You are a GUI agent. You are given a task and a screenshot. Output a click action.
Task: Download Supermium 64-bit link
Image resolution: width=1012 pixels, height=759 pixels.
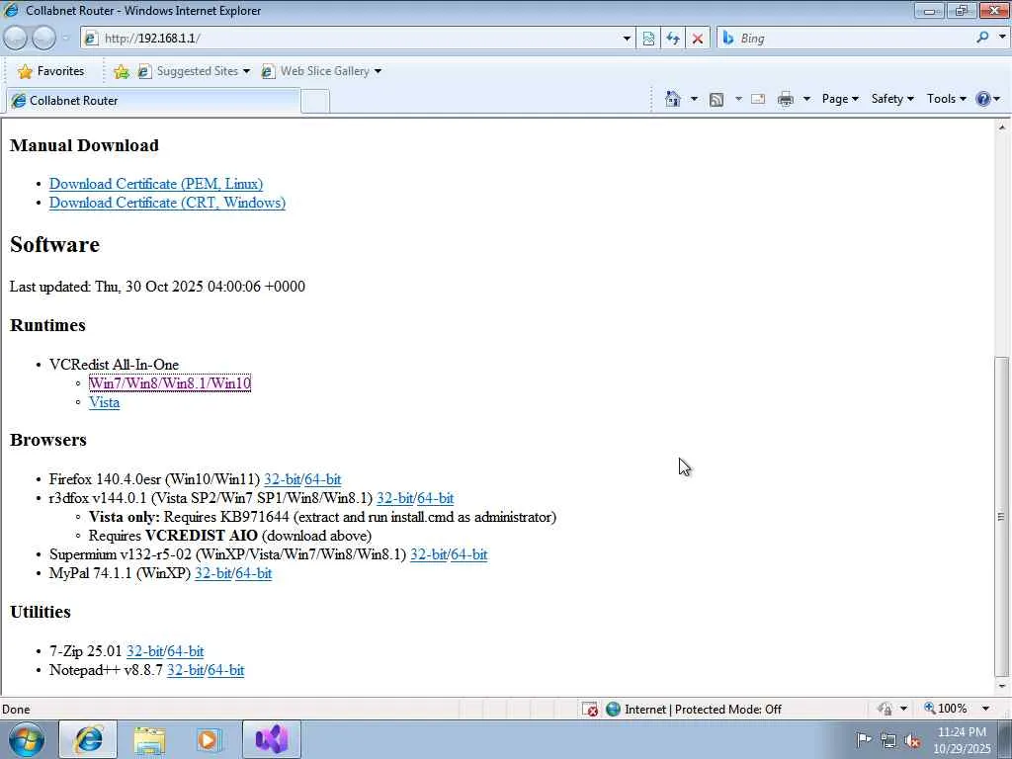469,554
